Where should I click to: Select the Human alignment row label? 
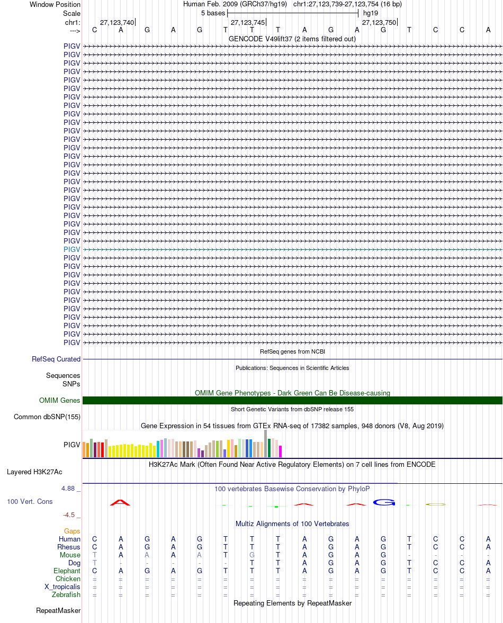click(x=69, y=539)
